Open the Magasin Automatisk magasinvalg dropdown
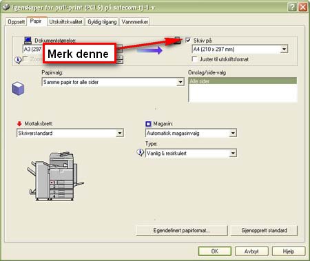 191,133
